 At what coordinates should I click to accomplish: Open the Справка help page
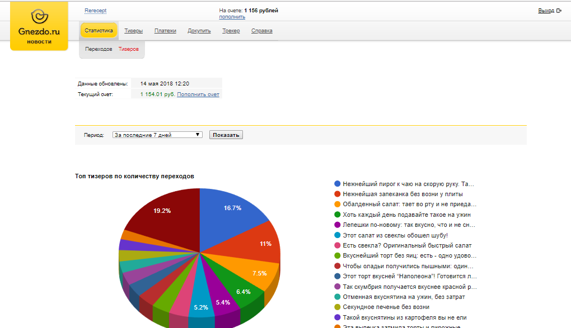coord(262,31)
